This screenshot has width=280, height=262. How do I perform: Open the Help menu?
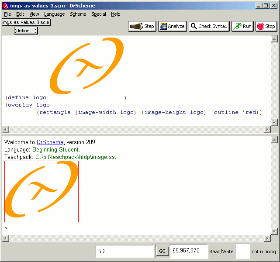(115, 14)
